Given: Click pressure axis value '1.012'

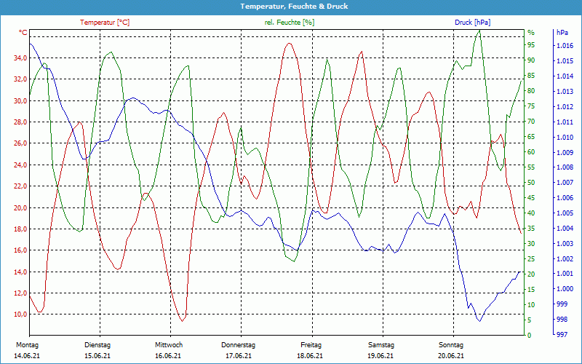Looking at the screenshot, I should point(565,107).
